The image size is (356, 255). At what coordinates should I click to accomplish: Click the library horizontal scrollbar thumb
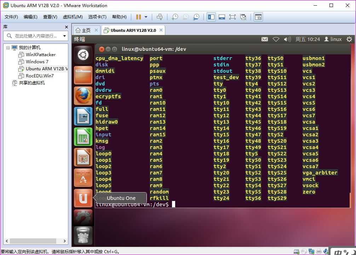click(x=33, y=241)
